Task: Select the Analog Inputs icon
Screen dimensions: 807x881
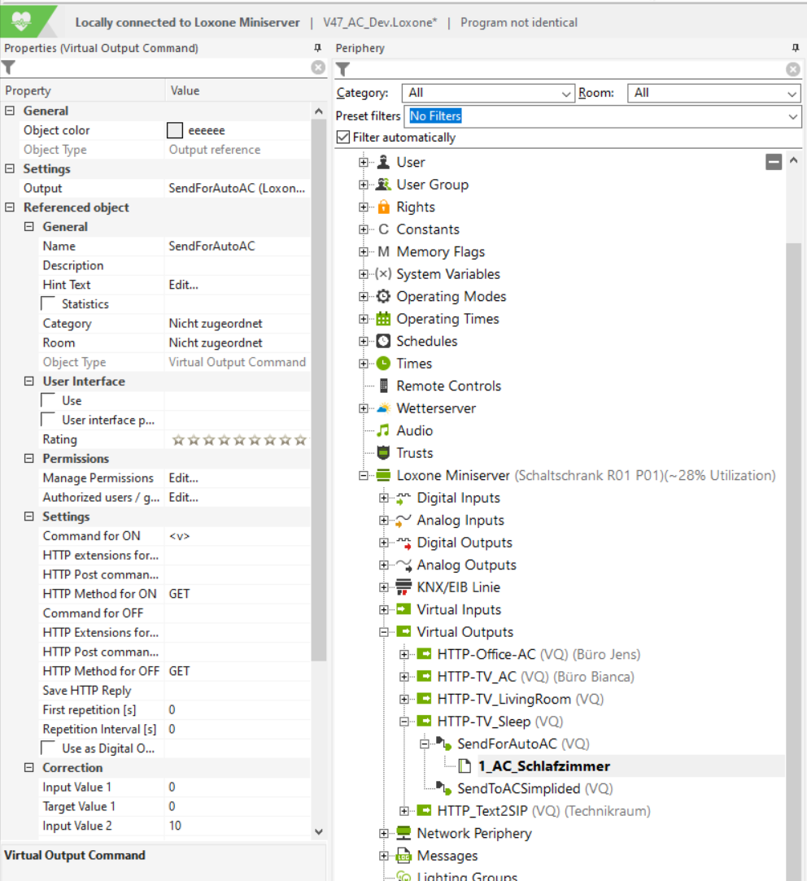Action: coord(403,521)
